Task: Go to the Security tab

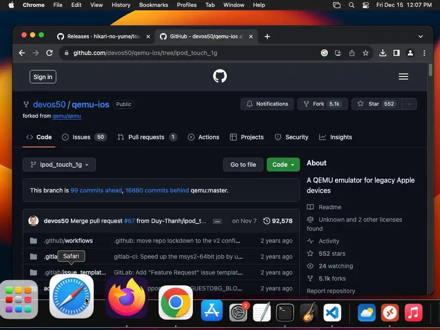Action: coord(291,137)
